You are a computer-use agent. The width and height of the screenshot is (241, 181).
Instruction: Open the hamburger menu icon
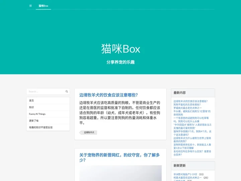[30, 6]
